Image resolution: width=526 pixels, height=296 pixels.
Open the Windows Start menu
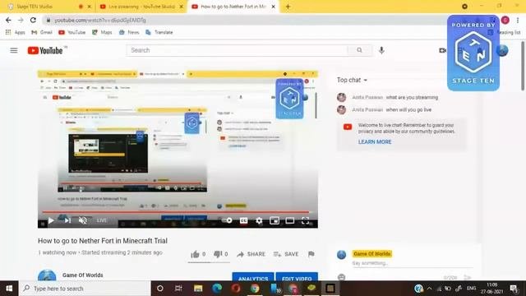9,289
